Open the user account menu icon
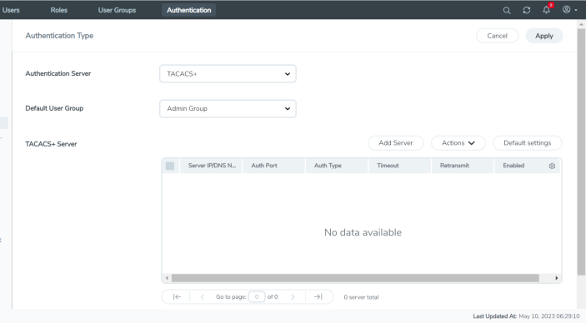 [569, 10]
